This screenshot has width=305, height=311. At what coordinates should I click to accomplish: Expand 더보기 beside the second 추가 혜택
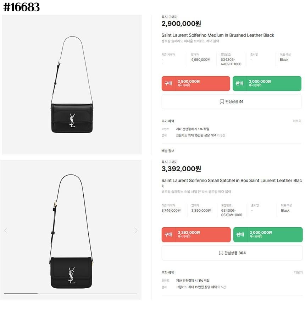(x=298, y=272)
